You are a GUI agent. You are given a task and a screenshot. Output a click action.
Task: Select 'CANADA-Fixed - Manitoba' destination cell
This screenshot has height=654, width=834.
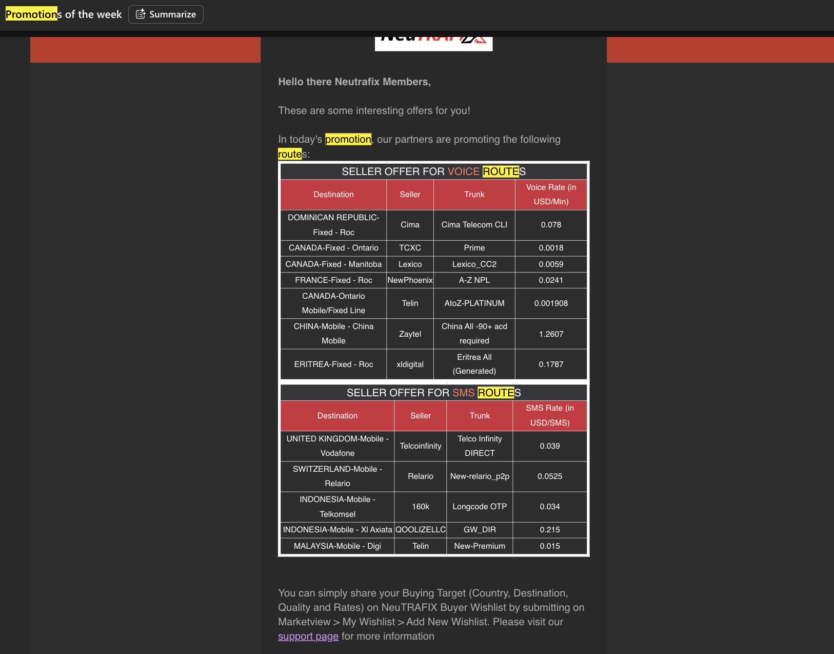(333, 264)
